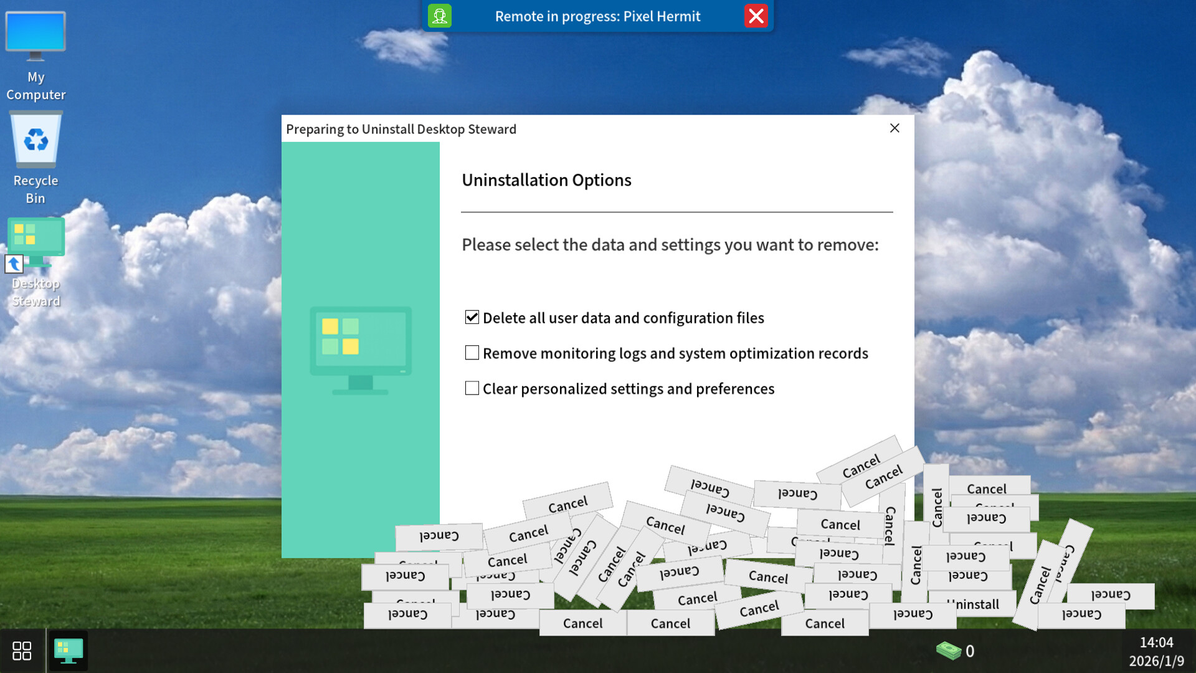Click the money counter showing zero
1196x673 pixels.
[x=970, y=651]
